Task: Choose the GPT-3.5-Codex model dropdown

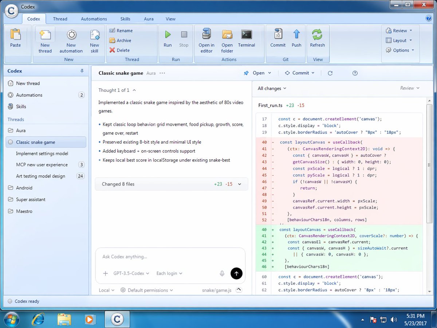Action: (131, 273)
